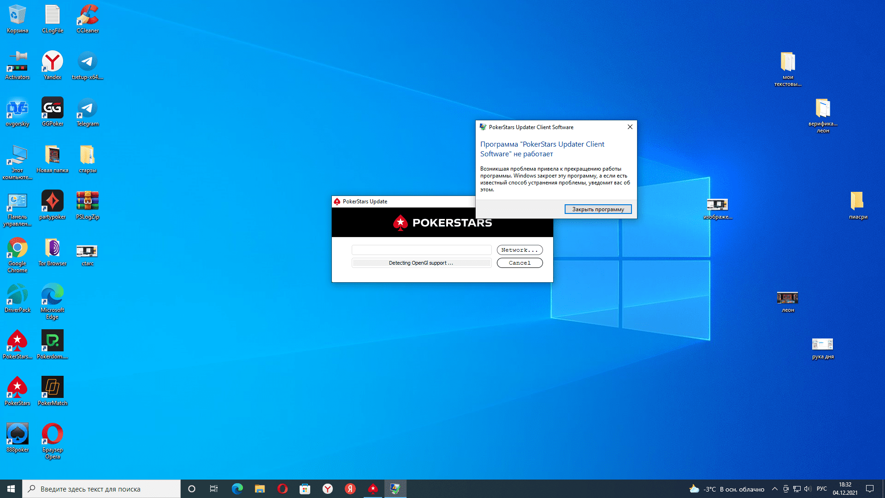Select the partypoker desktop shortcut

point(53,206)
